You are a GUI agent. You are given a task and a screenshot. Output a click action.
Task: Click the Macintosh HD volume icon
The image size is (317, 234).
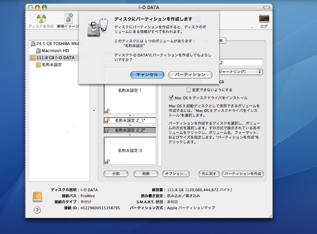(x=38, y=50)
